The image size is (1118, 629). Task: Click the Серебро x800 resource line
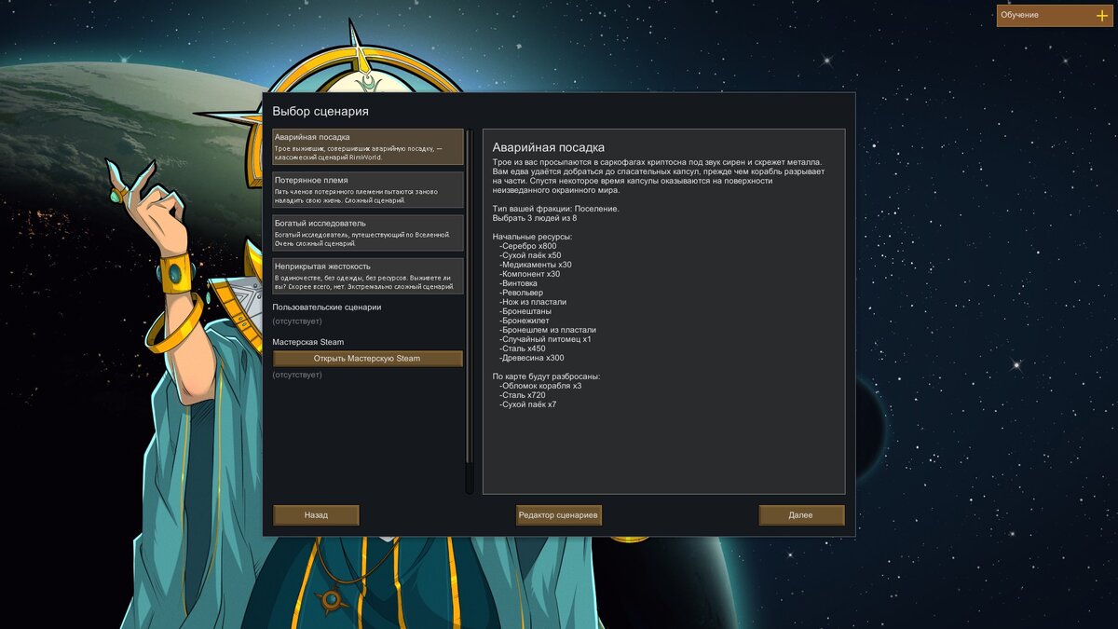click(x=527, y=246)
